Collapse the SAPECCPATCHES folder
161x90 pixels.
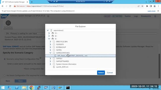point(50,53)
